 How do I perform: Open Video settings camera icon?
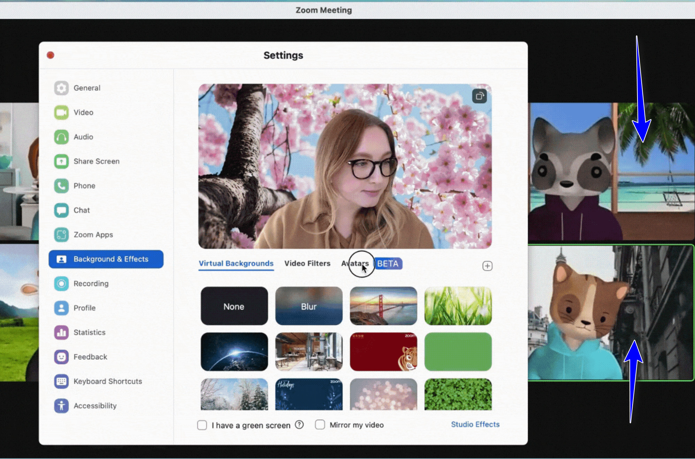(x=61, y=113)
